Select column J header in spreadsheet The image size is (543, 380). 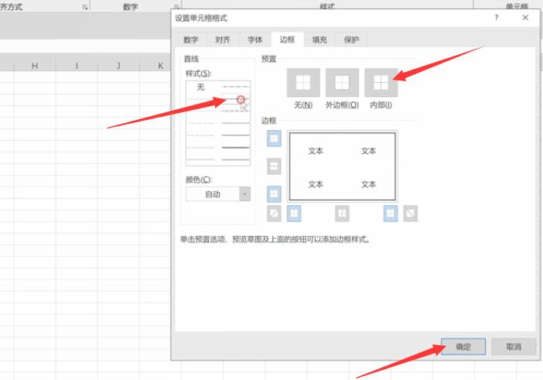118,66
